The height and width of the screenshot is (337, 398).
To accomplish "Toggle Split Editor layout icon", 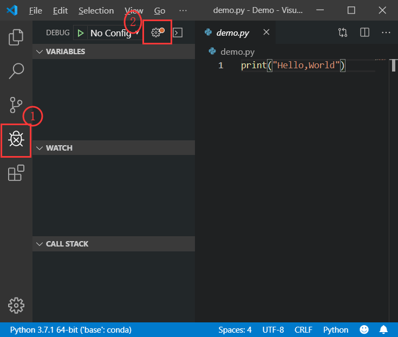I will pyautogui.click(x=365, y=33).
